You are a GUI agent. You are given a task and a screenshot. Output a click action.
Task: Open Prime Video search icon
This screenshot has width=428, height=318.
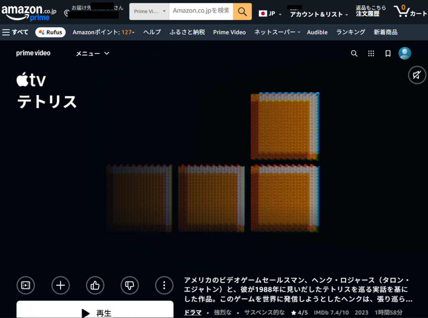354,54
